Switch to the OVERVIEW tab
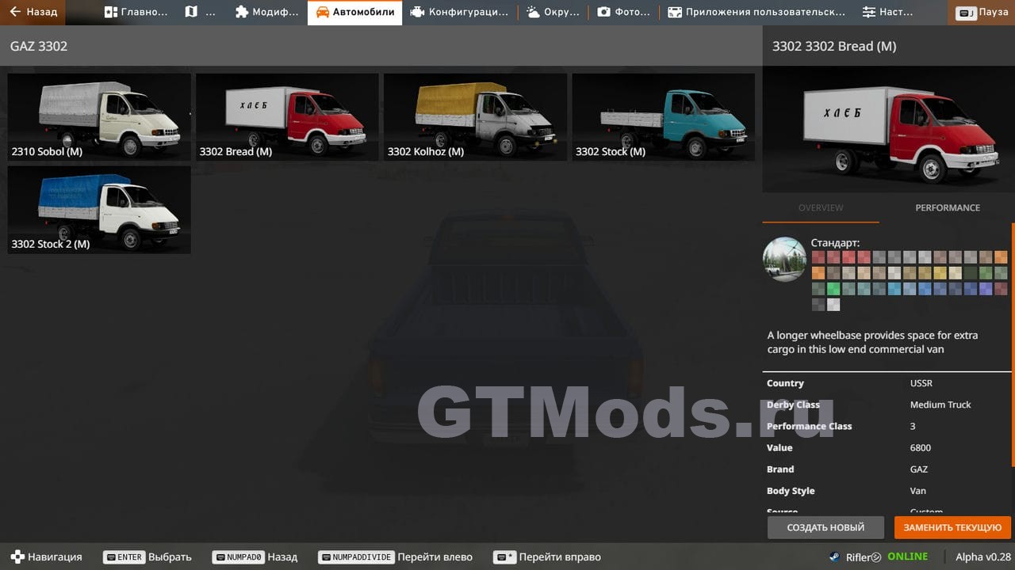 (821, 207)
